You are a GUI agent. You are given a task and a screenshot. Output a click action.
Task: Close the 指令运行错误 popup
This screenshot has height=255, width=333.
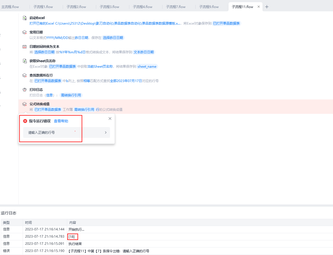pos(110,119)
